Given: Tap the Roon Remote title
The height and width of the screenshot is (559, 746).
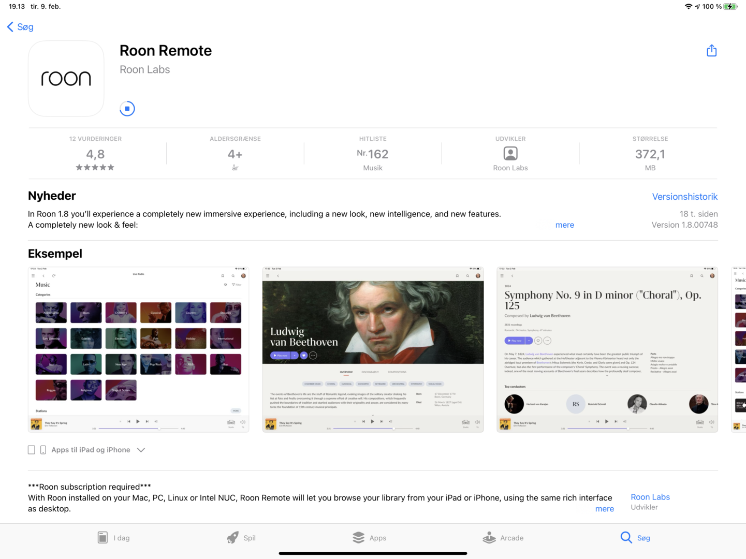Looking at the screenshot, I should click(x=166, y=51).
